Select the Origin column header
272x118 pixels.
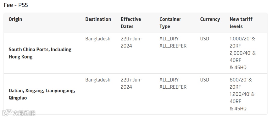point(15,19)
